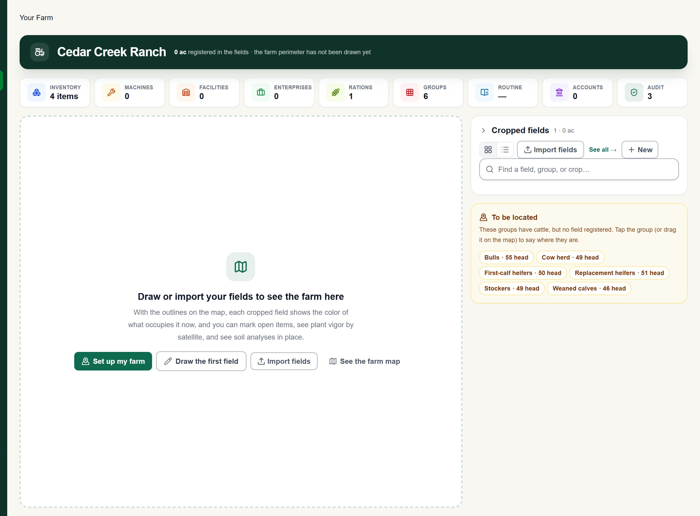Open Inventory via its blue cubes icon
This screenshot has height=516, width=700.
(x=37, y=92)
